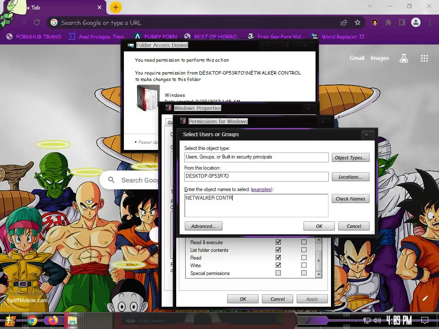Click the Google logo in address bar
Viewport: 439px width, 329px height.
click(54, 22)
